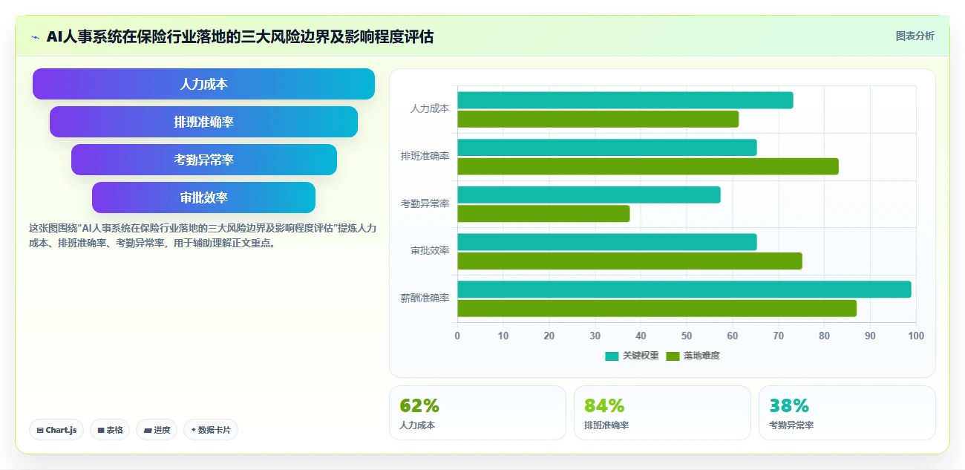Click the icon in the 进度 tag
The height and width of the screenshot is (470, 965).
coord(148,430)
